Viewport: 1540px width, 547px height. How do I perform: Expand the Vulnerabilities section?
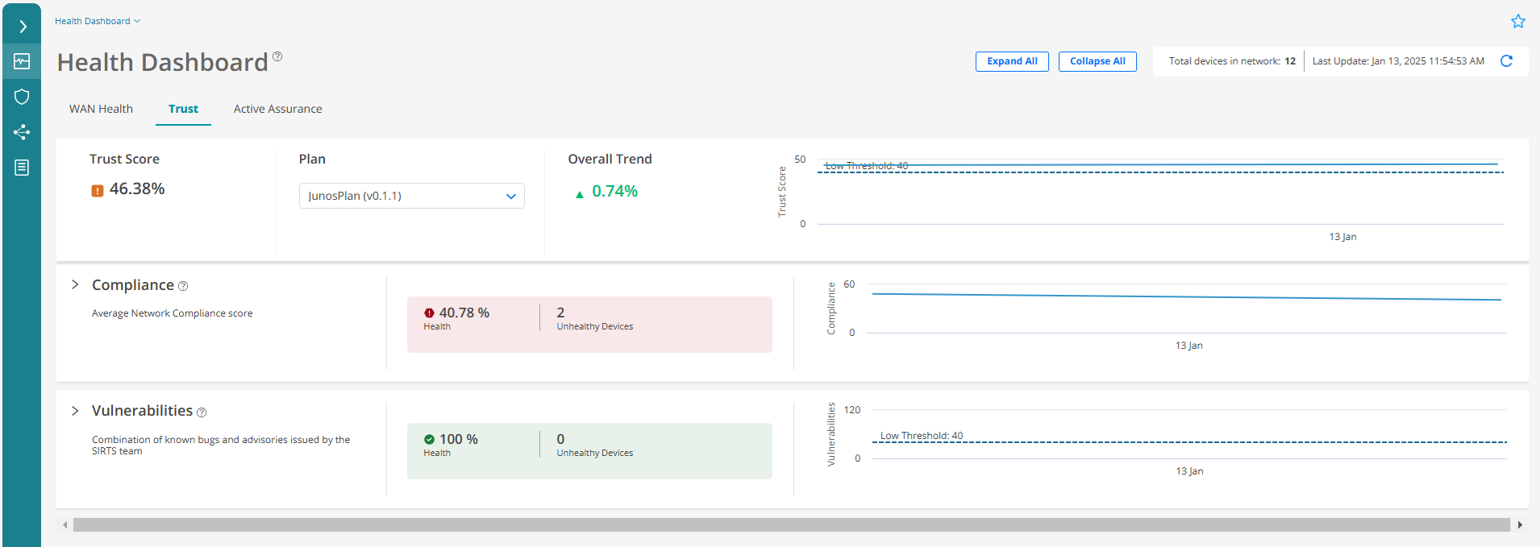point(75,411)
